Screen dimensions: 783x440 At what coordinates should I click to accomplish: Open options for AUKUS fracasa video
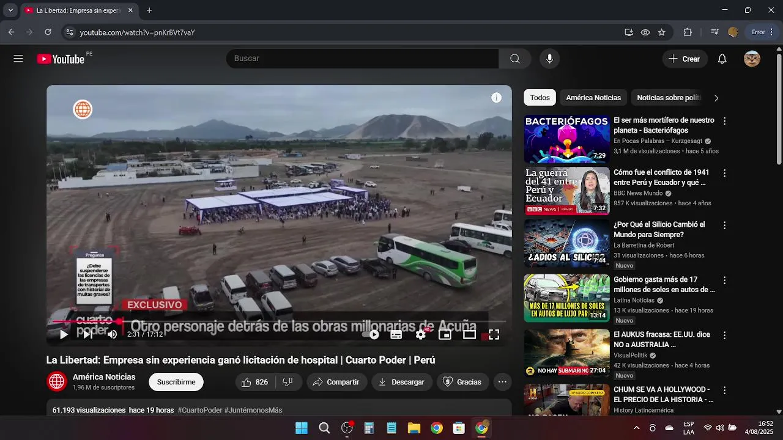(x=724, y=335)
